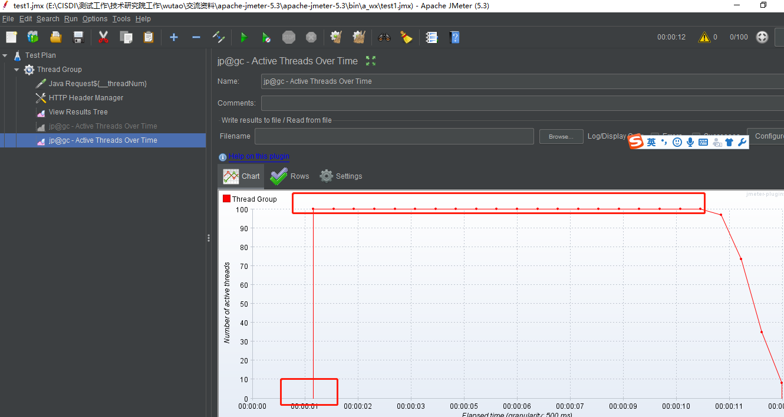Open the Function Helper dialog

(432, 37)
